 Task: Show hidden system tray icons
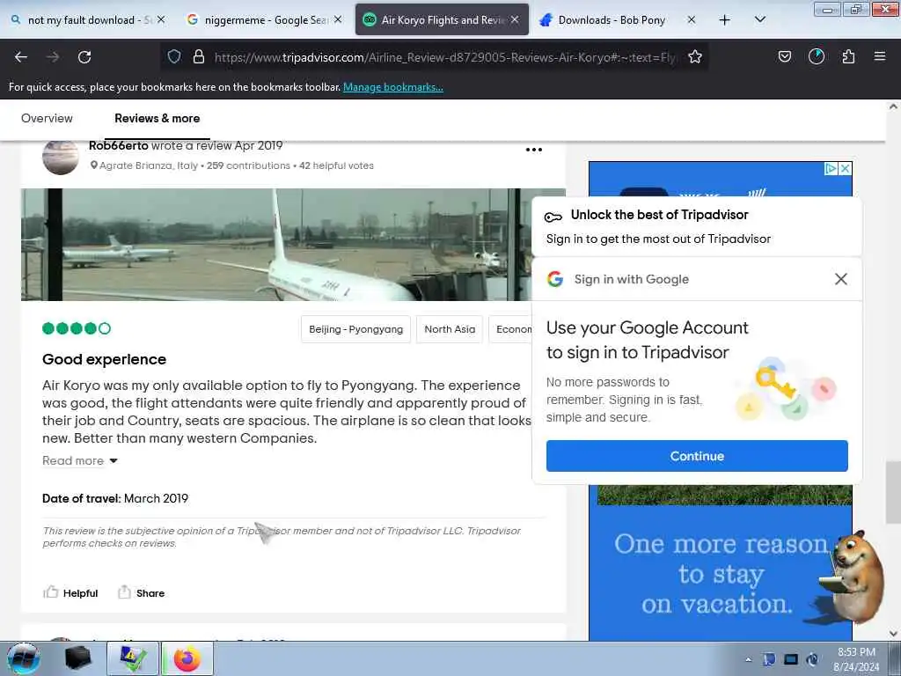(748, 659)
